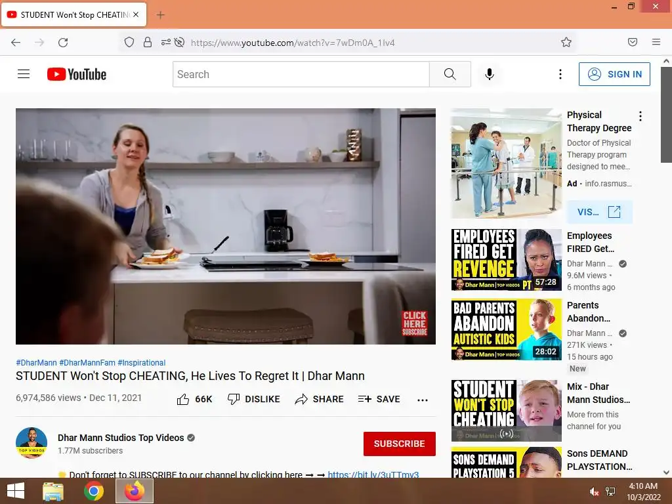Open YouTube settings three-dot menu
Screen dimensions: 672x504
pos(560,74)
